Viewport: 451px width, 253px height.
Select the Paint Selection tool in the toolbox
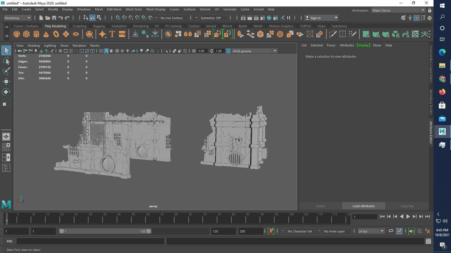click(6, 71)
